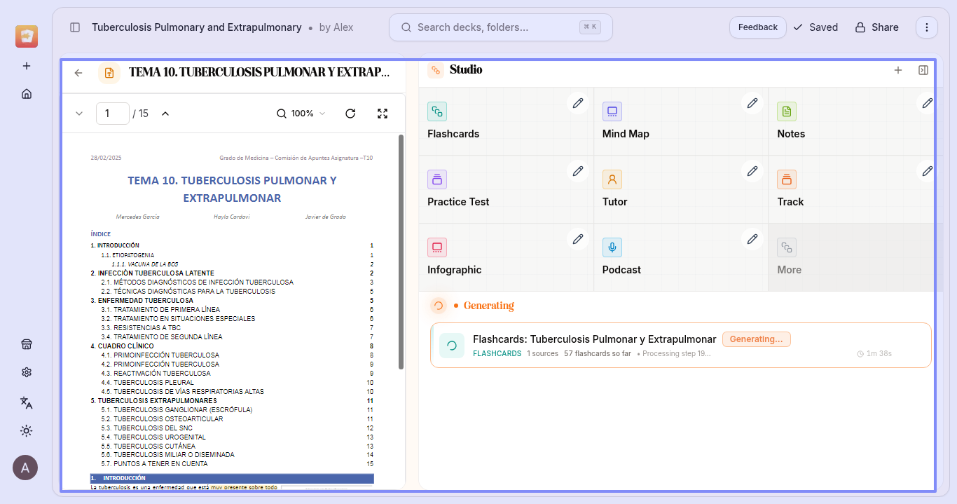Edit Track settings pencil icon
Image resolution: width=957 pixels, height=504 pixels.
coord(926,171)
